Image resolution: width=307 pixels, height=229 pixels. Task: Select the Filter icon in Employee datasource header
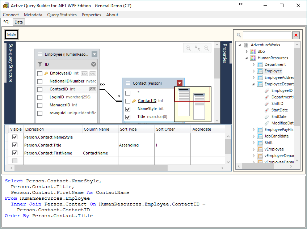tap(40, 64)
